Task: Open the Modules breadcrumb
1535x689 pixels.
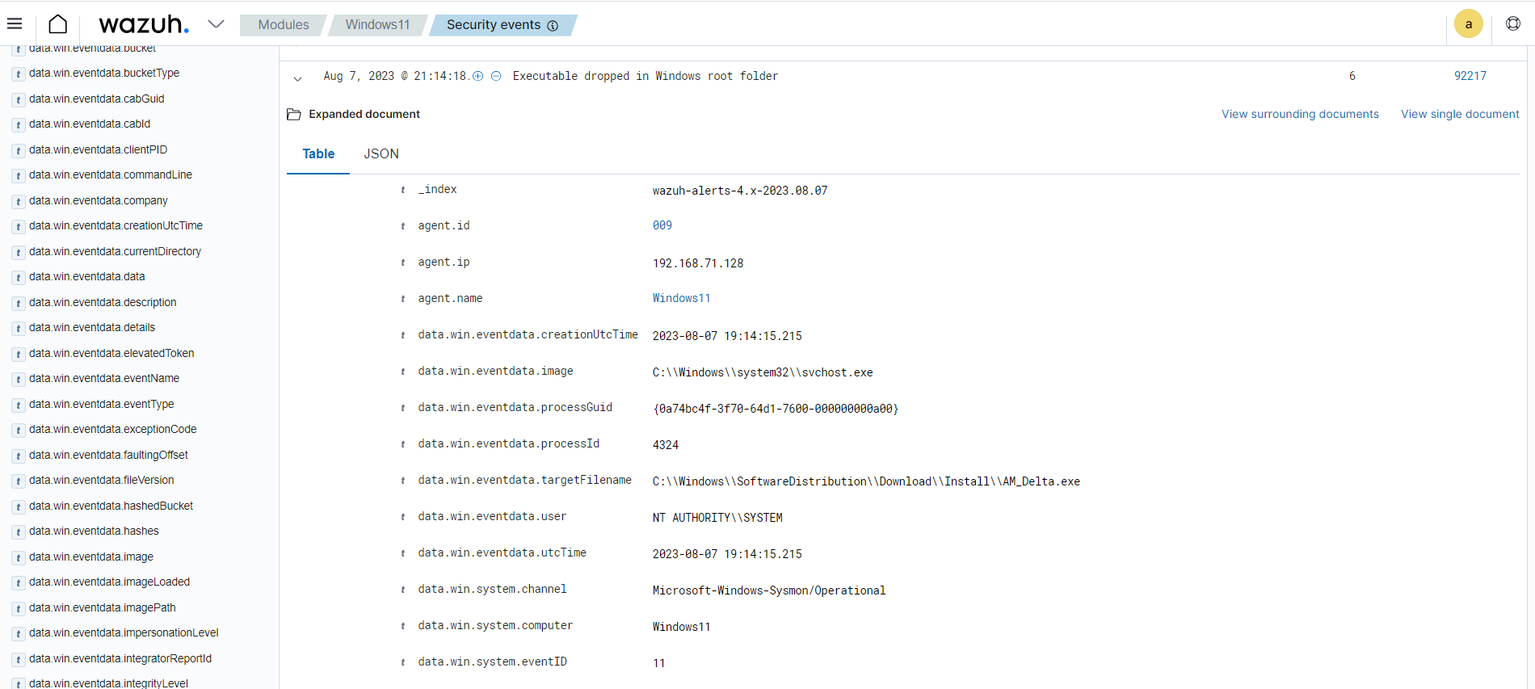Action: (283, 25)
